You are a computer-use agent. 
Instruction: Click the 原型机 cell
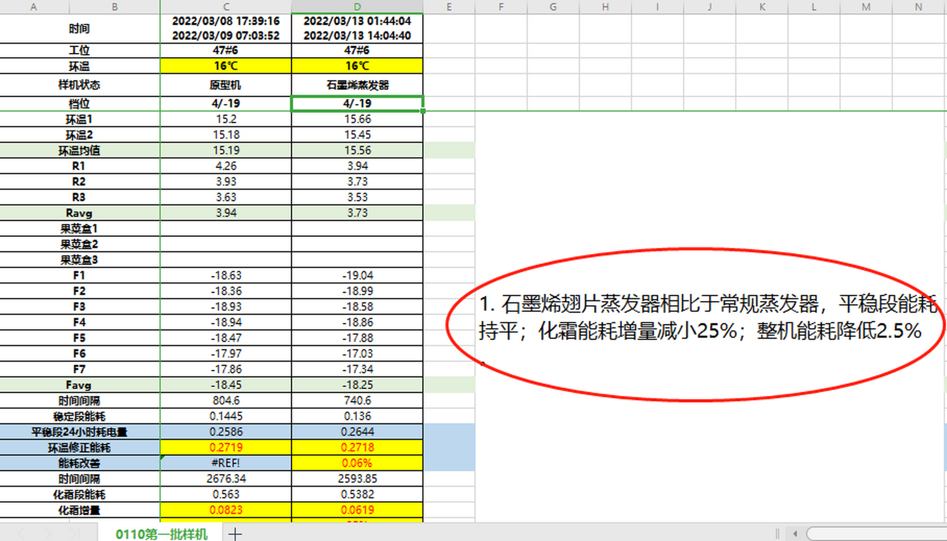226,85
